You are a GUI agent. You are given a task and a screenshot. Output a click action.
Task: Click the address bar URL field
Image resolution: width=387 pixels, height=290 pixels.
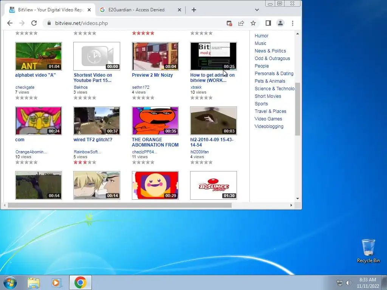tap(135, 23)
